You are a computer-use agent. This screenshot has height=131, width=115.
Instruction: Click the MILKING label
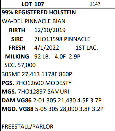click(x=17, y=56)
